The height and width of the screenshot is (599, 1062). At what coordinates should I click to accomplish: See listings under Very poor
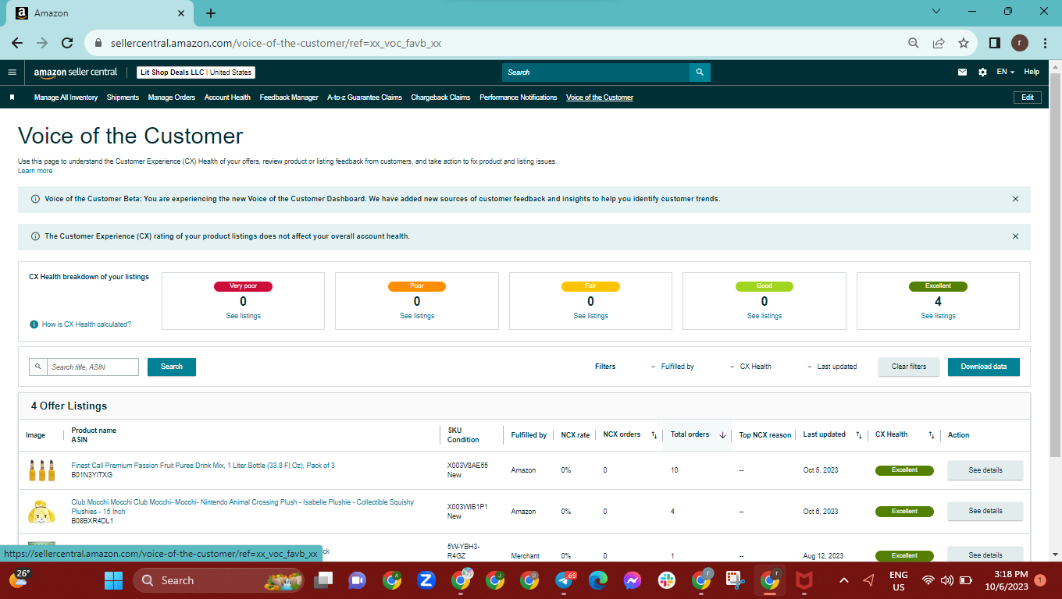[244, 316]
